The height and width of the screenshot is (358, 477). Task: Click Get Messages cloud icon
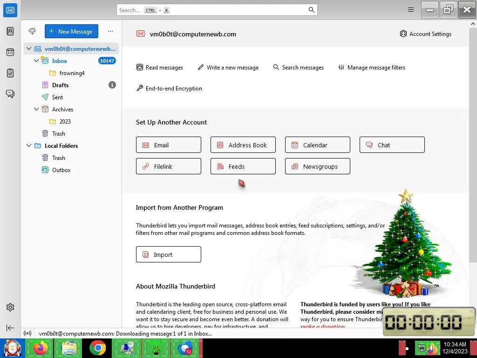32,31
